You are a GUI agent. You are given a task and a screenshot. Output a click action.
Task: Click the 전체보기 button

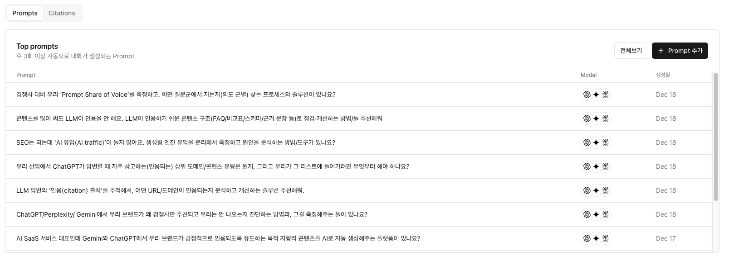click(631, 50)
